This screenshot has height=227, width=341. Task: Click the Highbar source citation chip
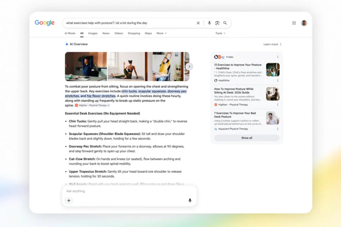pyautogui.click(x=92, y=105)
